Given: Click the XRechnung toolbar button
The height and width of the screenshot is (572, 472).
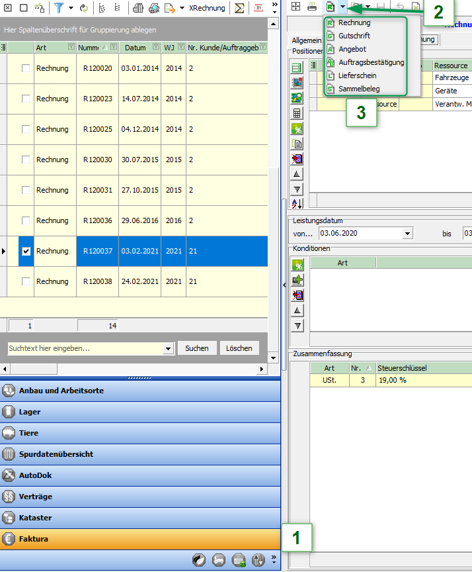Looking at the screenshot, I should (207, 8).
